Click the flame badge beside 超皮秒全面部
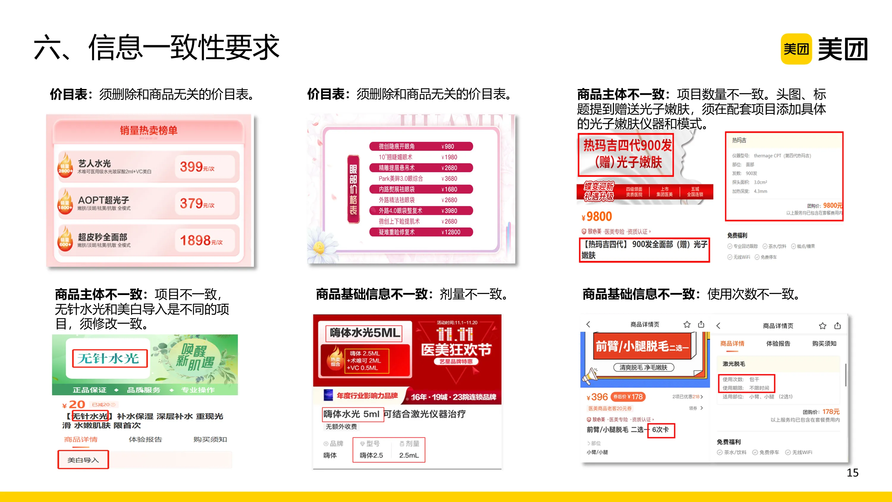The width and height of the screenshot is (892, 502). pyautogui.click(x=65, y=238)
